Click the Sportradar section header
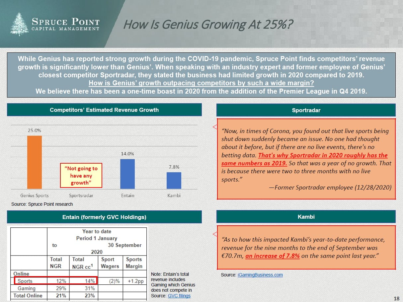The height and width of the screenshot is (302, 403). (x=306, y=110)
